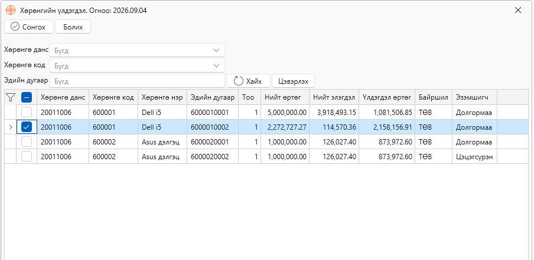Open the Хөрөнгө данс dropdown
Viewport: 534px width, 260px height.
click(x=137, y=50)
